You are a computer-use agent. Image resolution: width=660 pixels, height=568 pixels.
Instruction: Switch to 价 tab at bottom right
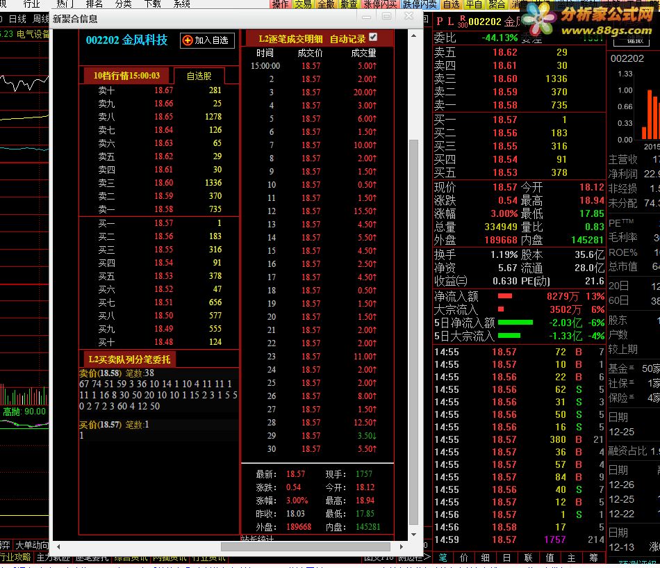coord(464,558)
